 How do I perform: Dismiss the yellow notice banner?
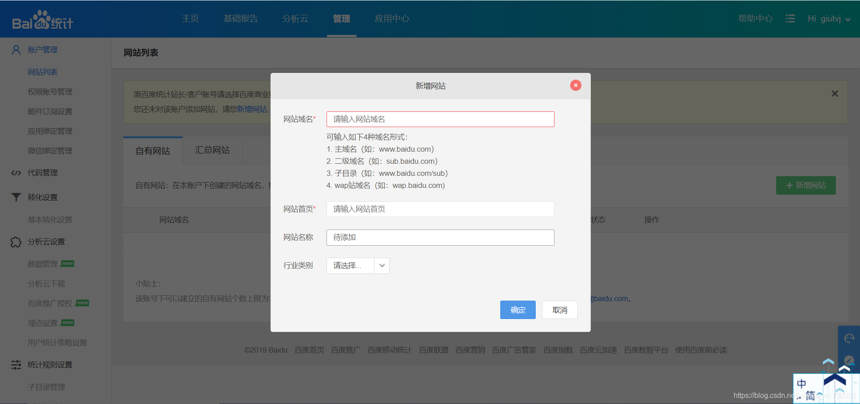(x=835, y=94)
